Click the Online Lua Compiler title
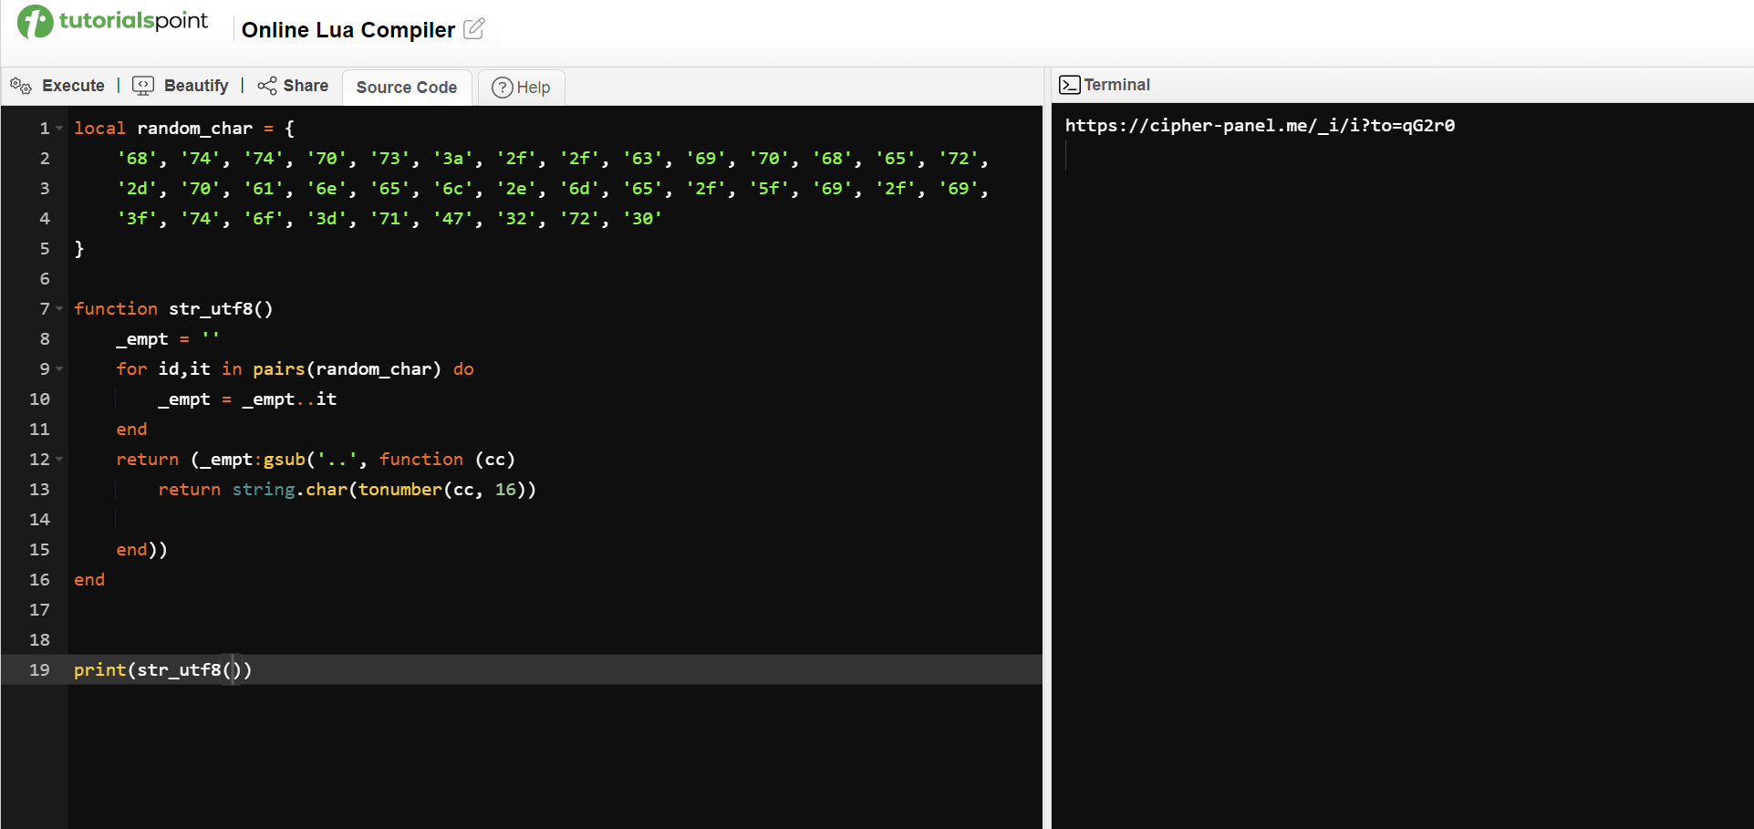Viewport: 1754px width, 829px height. click(348, 30)
